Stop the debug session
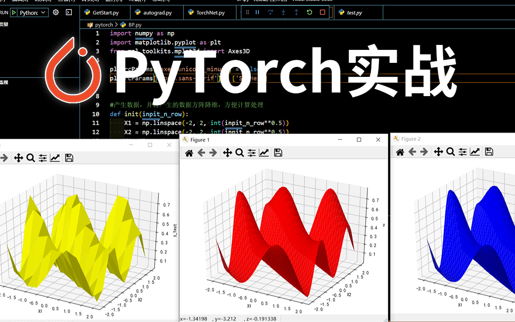 (323, 12)
